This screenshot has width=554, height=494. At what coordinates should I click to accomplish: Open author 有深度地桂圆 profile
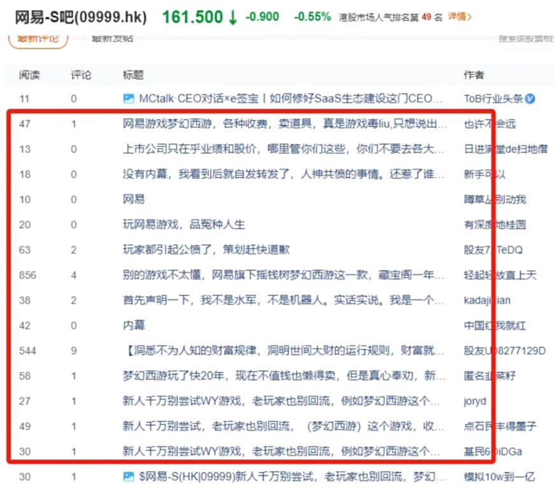click(x=495, y=225)
